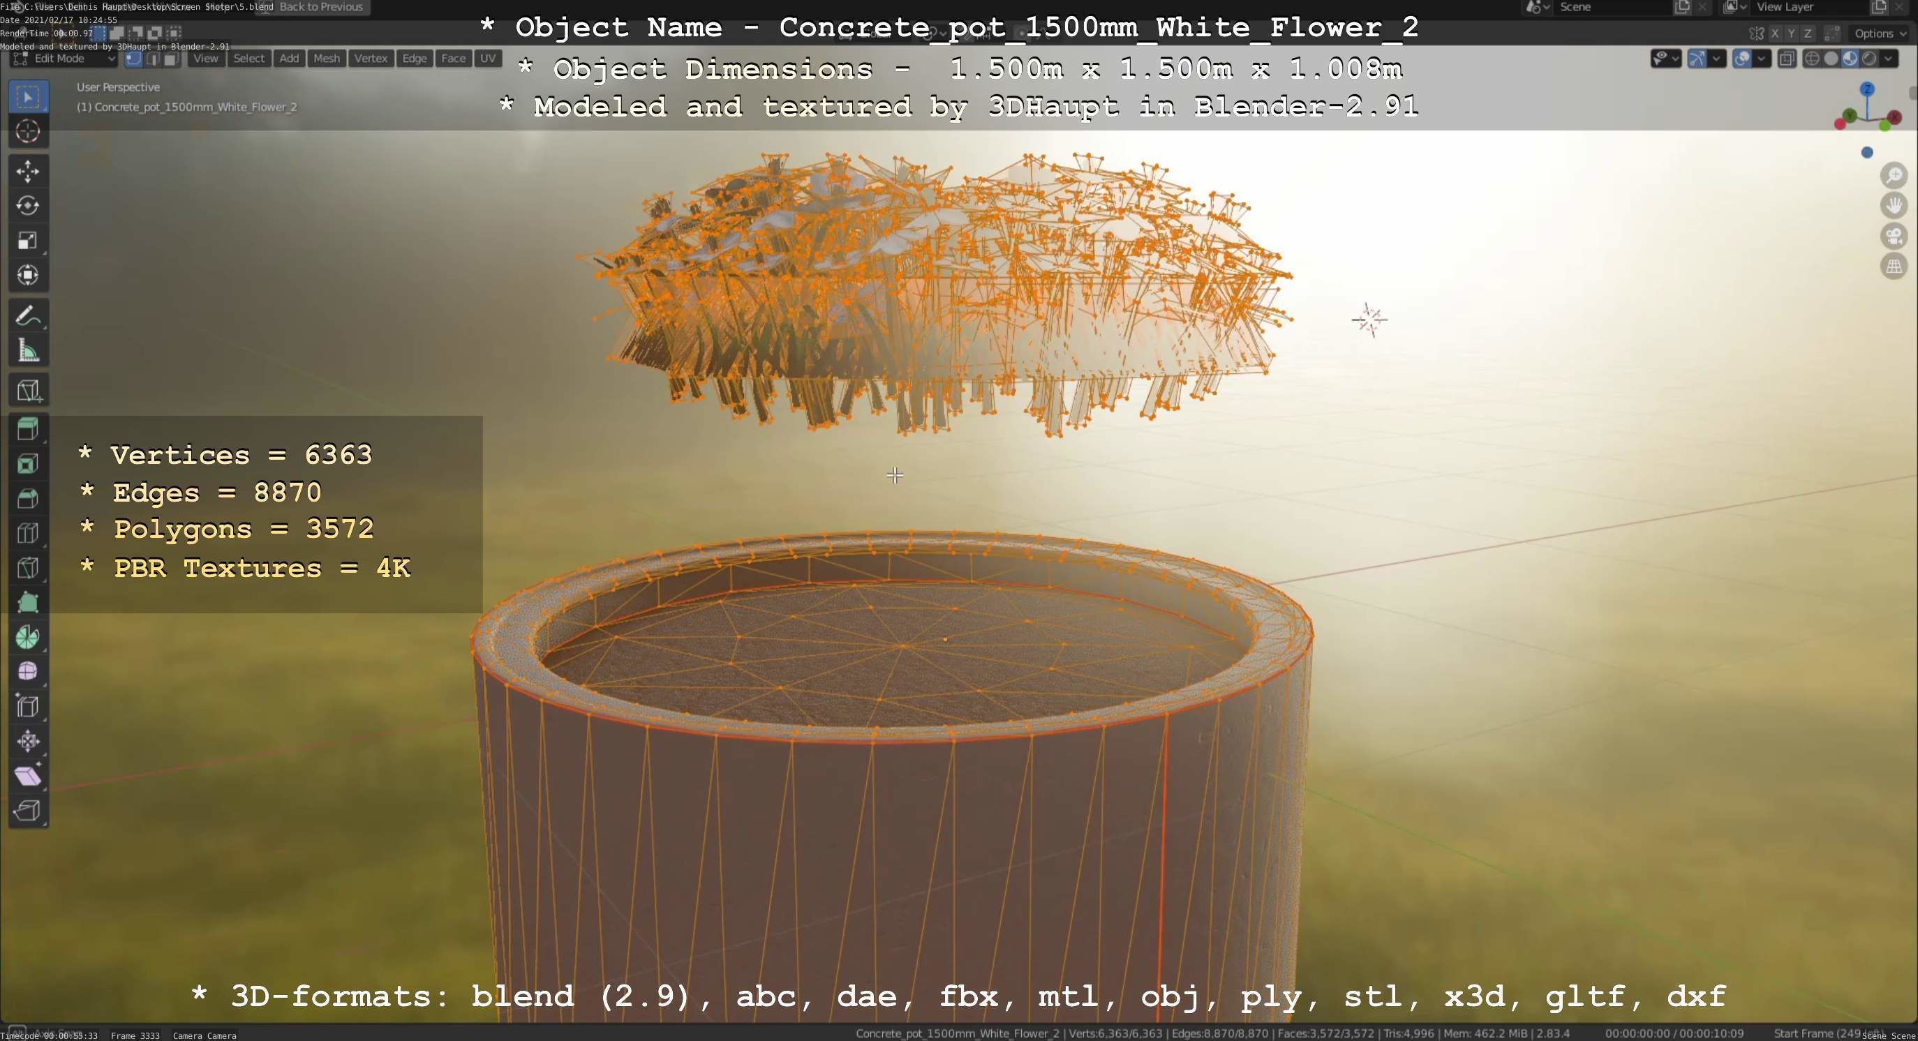Toggle viewport gizmos display
This screenshot has height=1041, width=1918.
tap(1697, 59)
